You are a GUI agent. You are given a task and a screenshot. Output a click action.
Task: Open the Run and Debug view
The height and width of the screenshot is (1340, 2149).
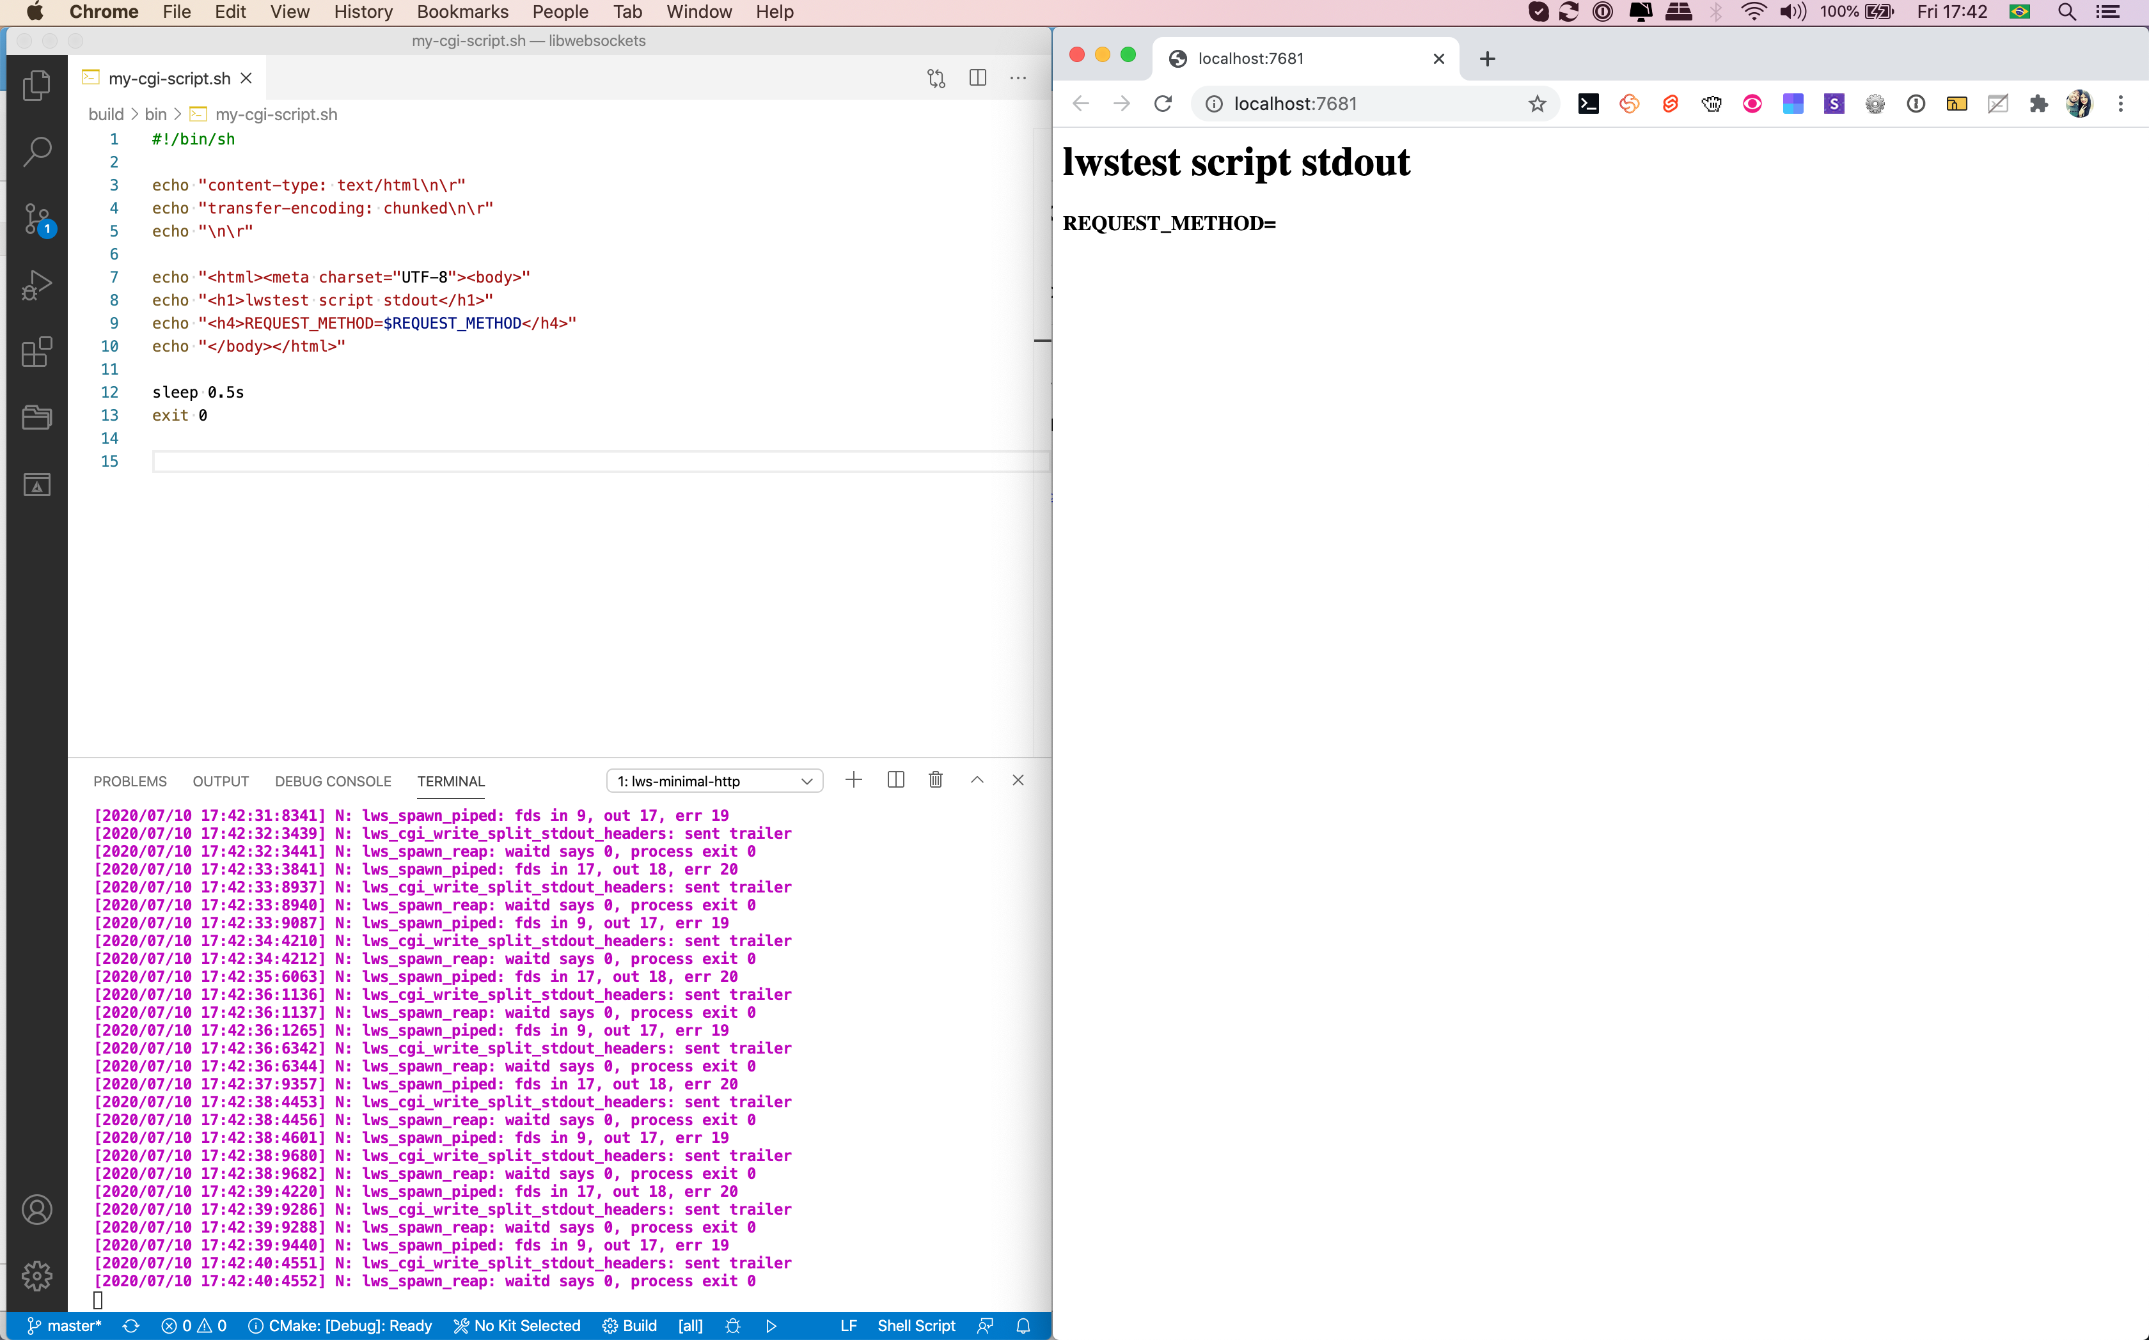coord(36,285)
